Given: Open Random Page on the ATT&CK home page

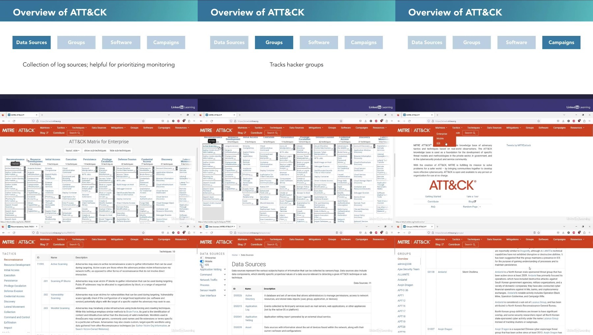Looking at the screenshot, I should click(x=470, y=207).
